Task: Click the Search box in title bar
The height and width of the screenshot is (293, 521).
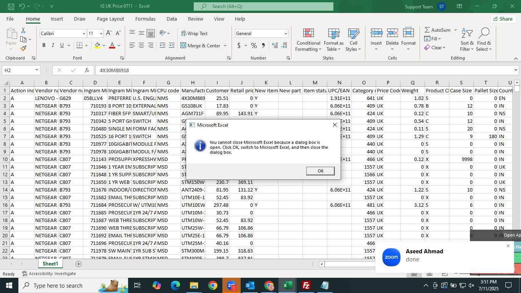Action: click(264, 6)
